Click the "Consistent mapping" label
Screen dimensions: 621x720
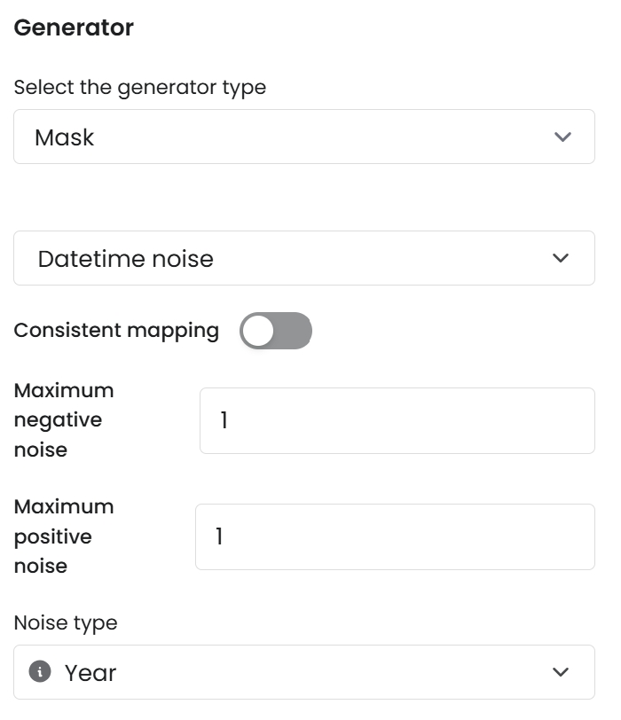tap(116, 331)
